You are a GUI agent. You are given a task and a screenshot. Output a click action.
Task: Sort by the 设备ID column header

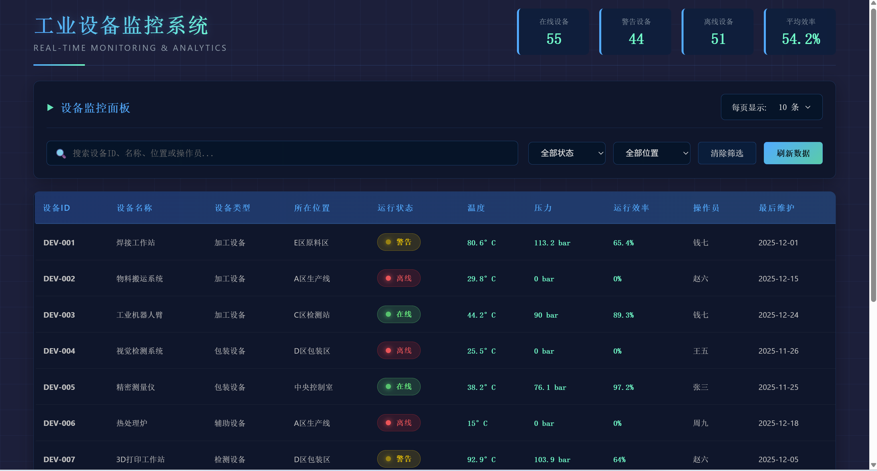click(57, 208)
